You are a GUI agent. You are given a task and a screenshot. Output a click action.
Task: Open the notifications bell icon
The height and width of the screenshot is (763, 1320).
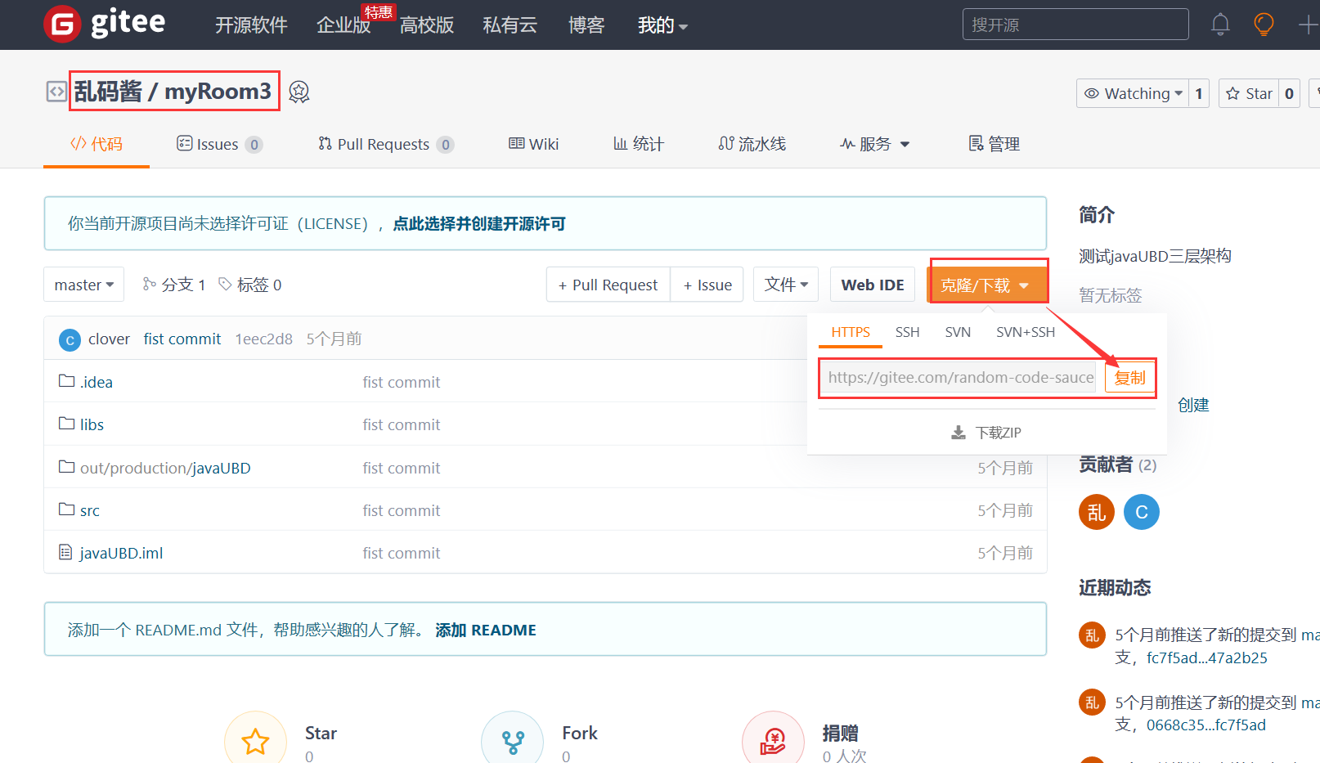(x=1220, y=25)
